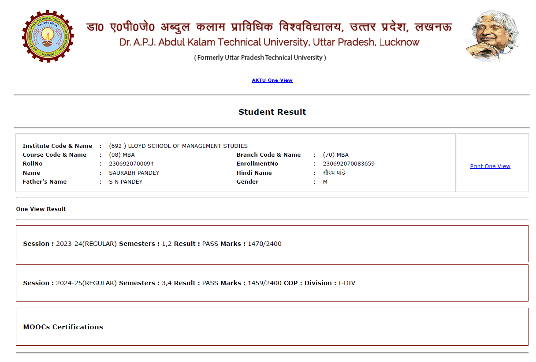Click the English university name heading

(269, 43)
